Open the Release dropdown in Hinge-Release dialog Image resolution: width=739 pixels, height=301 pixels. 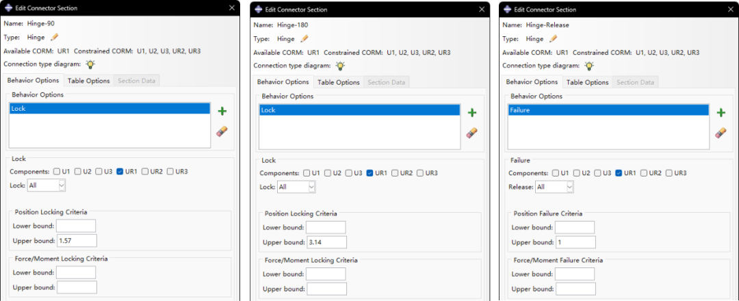click(554, 187)
